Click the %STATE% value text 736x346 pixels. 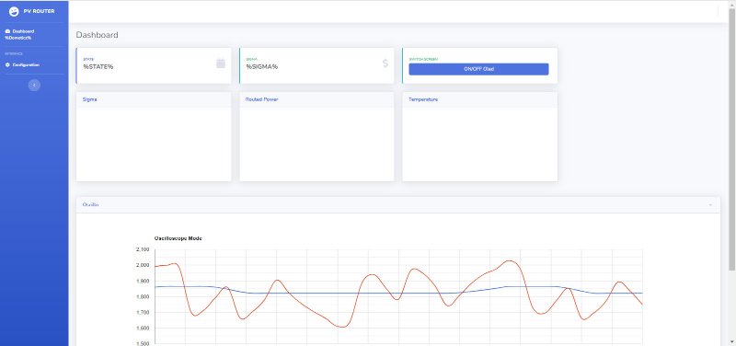[98, 66]
